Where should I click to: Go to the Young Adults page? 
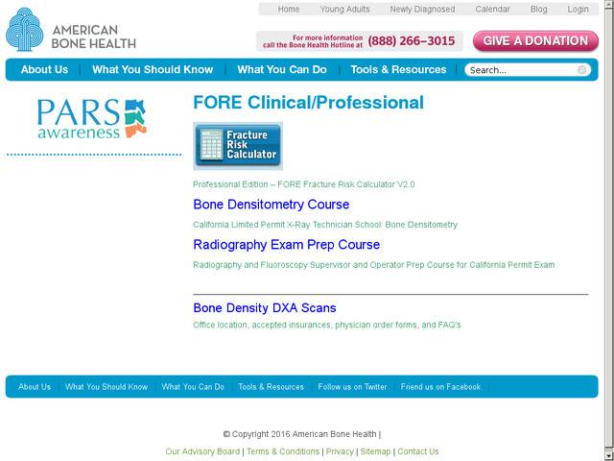coord(345,9)
